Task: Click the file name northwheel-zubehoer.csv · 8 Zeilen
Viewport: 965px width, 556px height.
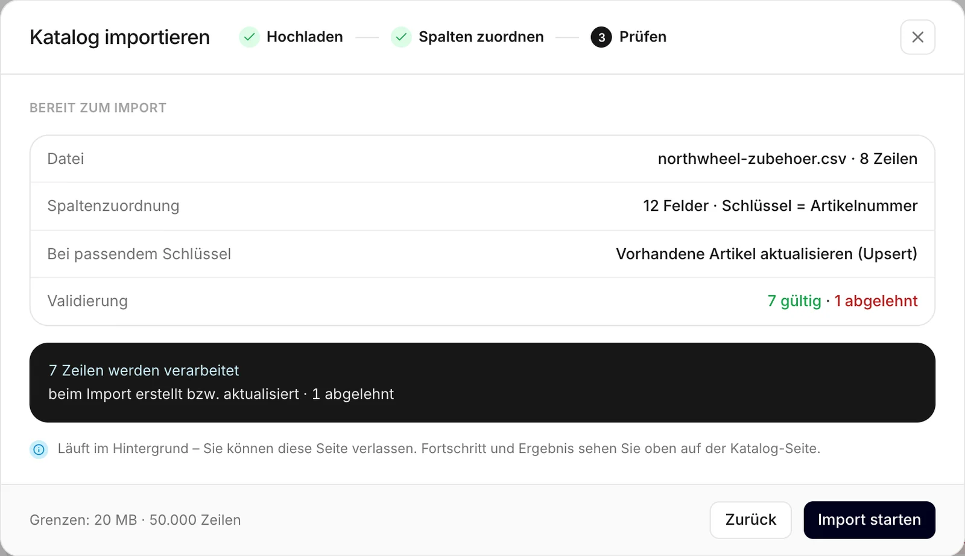Action: click(787, 159)
